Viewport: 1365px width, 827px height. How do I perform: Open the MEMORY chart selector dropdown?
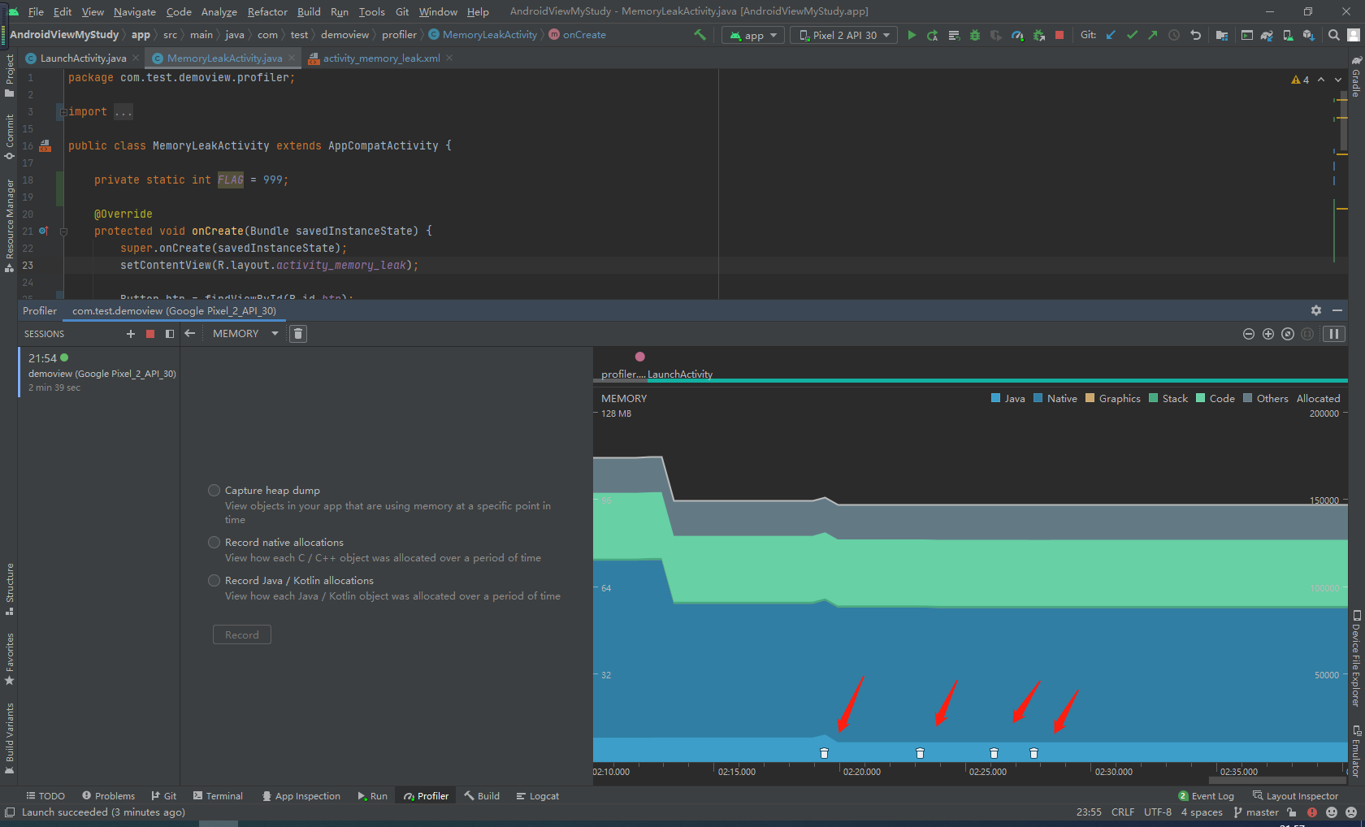[245, 333]
